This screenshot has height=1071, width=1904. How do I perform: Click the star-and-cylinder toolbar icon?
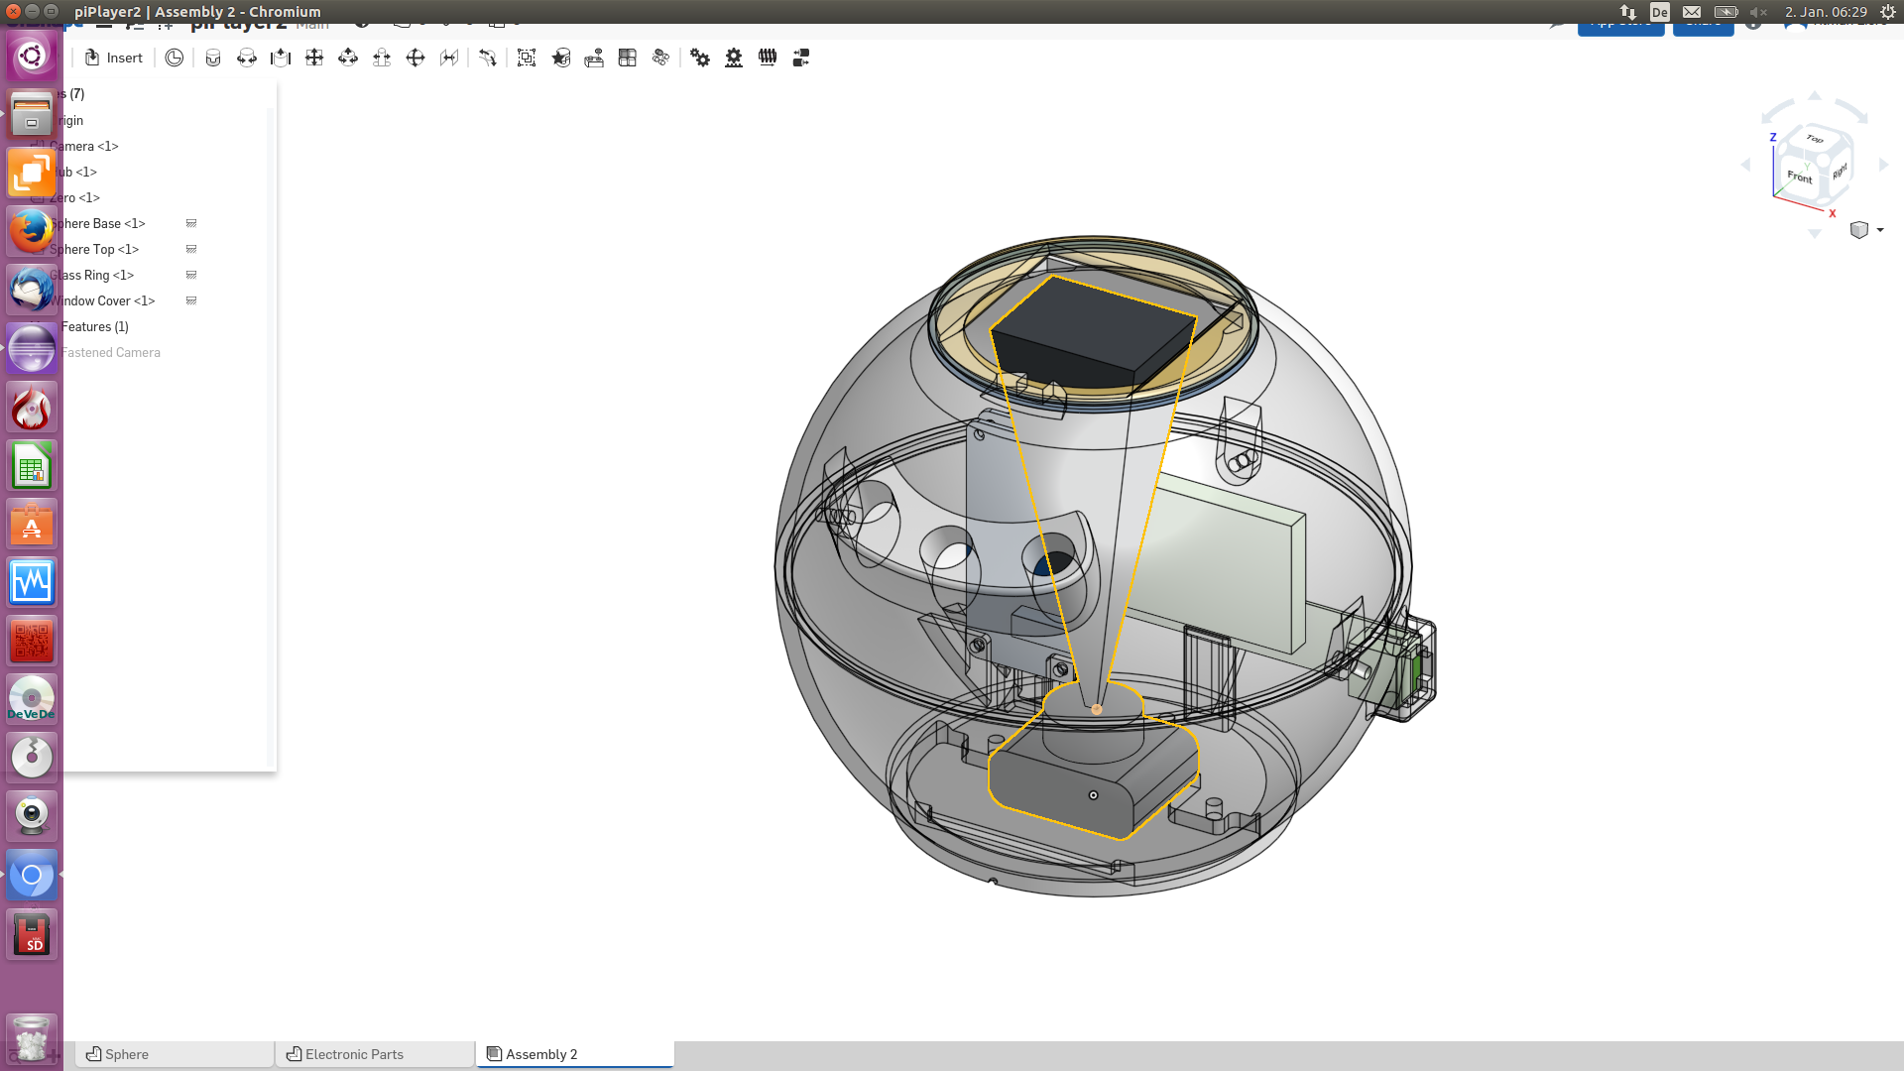(561, 58)
